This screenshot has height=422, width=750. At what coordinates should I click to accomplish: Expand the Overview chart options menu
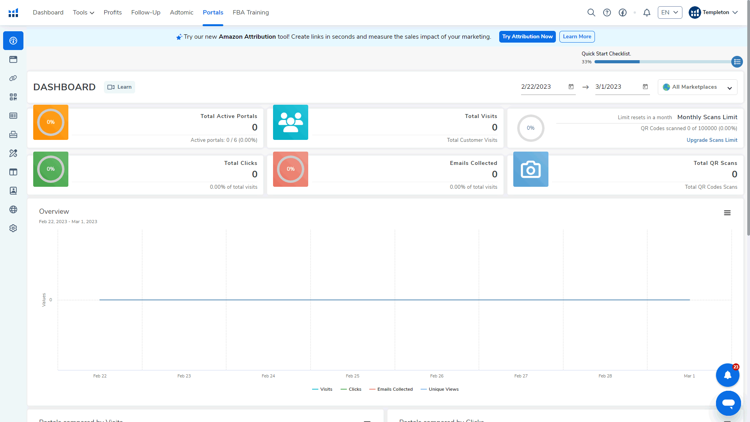[727, 213]
